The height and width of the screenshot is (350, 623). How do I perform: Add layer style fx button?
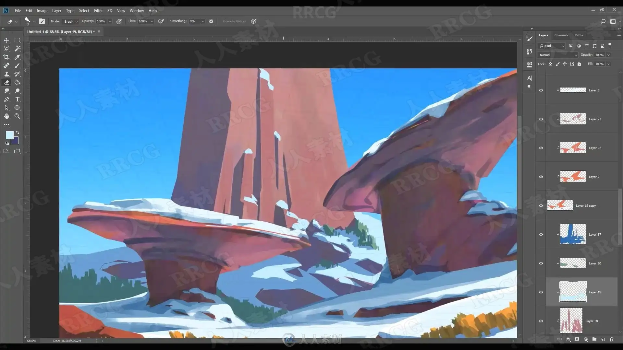pos(568,339)
